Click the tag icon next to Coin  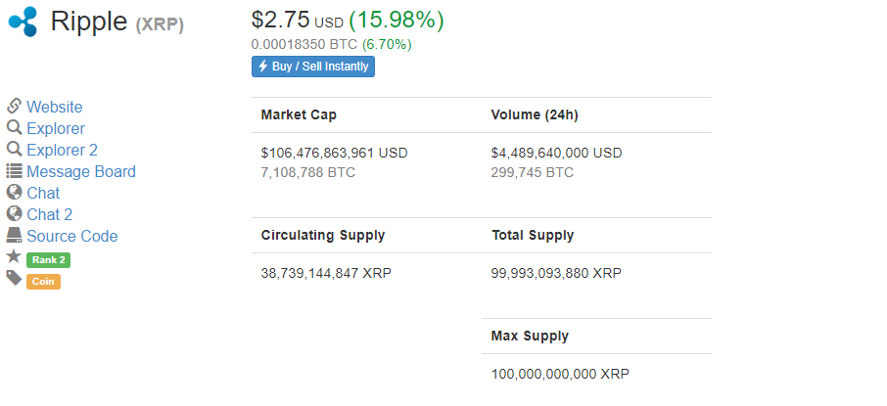14,278
